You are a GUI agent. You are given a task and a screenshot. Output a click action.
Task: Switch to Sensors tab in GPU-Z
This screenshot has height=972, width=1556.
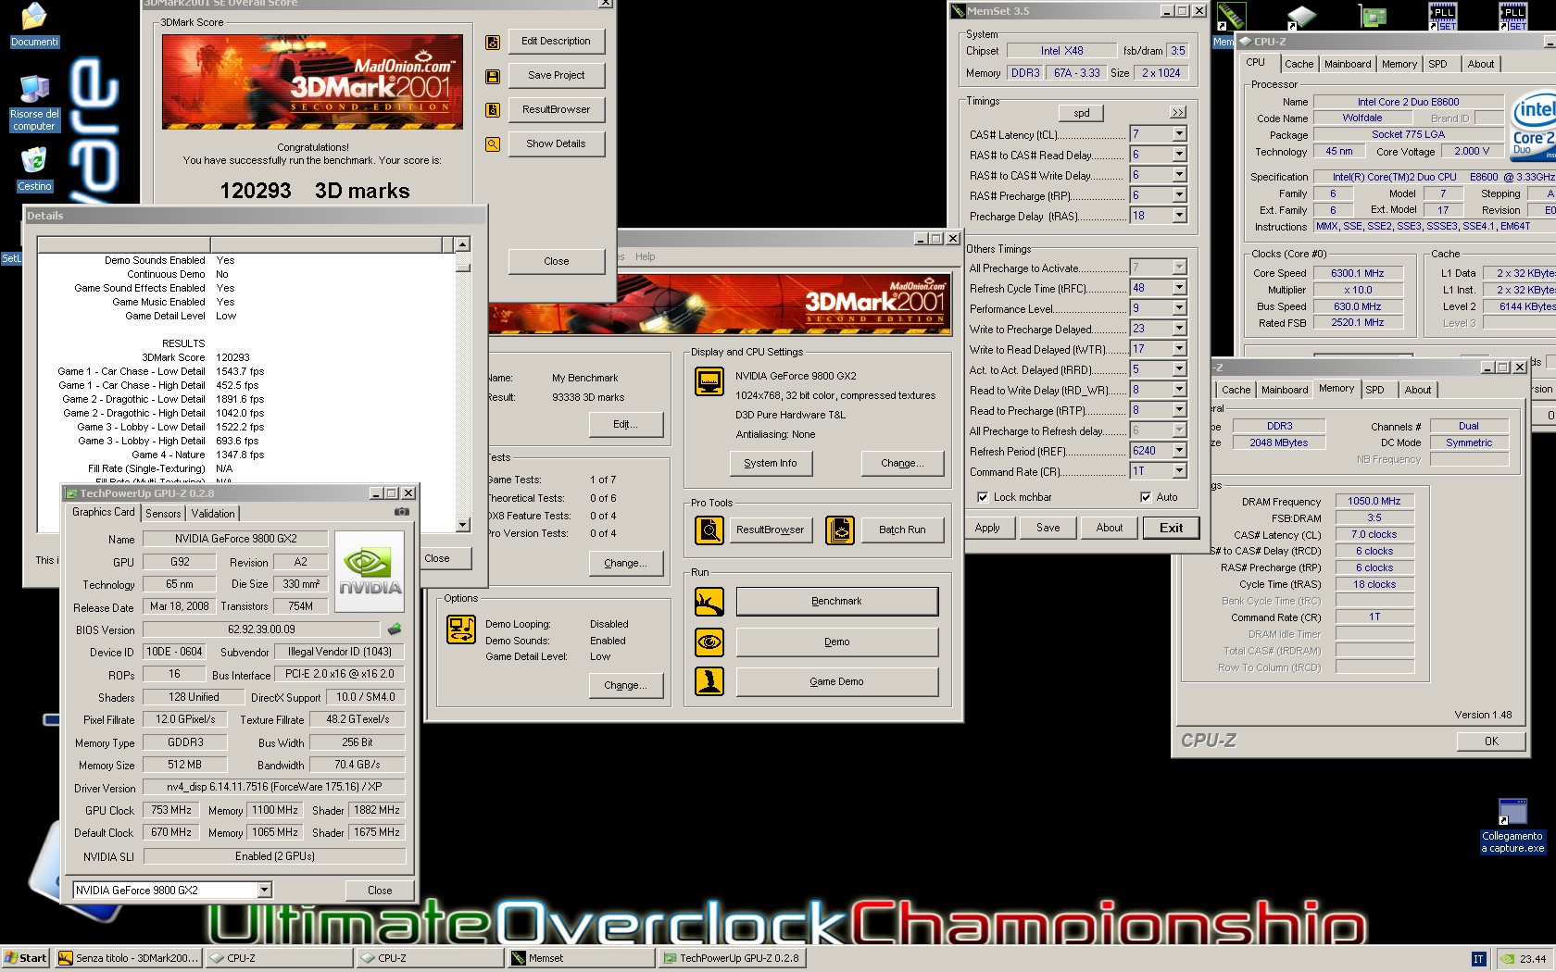163,514
